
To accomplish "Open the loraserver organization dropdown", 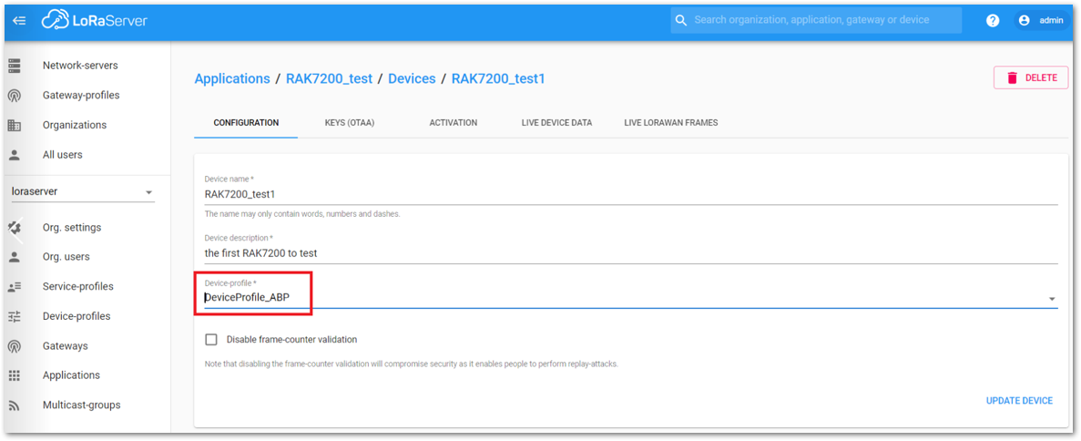I will coord(83,192).
